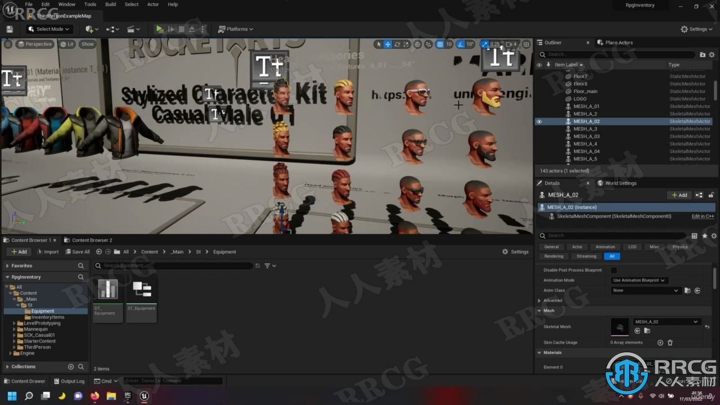Open the Build menu
Image resolution: width=720 pixels, height=405 pixels.
pyautogui.click(x=110, y=4)
